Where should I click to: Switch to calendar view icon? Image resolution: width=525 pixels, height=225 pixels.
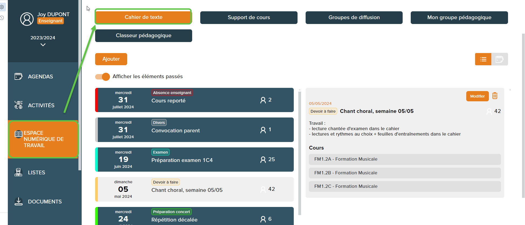pos(499,59)
